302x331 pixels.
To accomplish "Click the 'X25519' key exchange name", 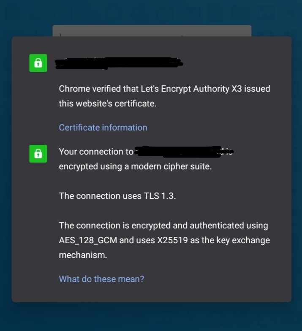I will click(x=172, y=240).
